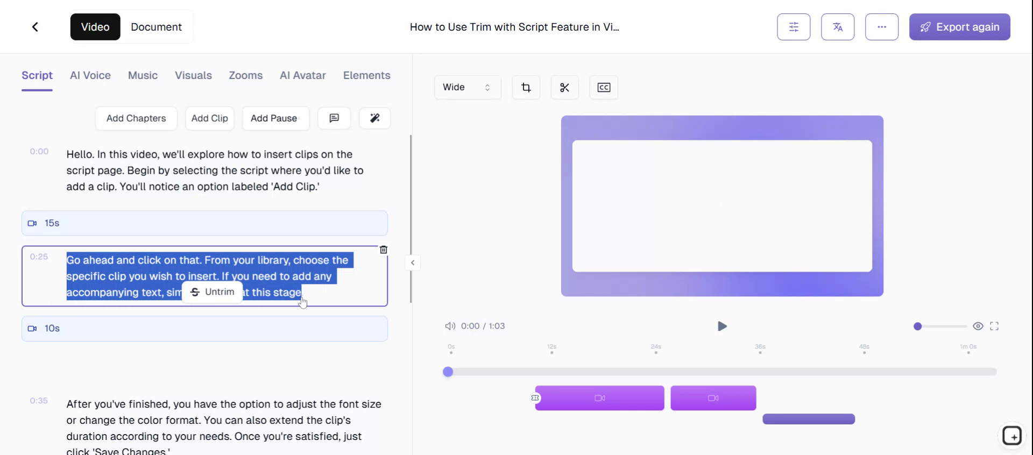Screen dimensions: 1033x455
Task: Switch to Document mode
Action: [156, 27]
